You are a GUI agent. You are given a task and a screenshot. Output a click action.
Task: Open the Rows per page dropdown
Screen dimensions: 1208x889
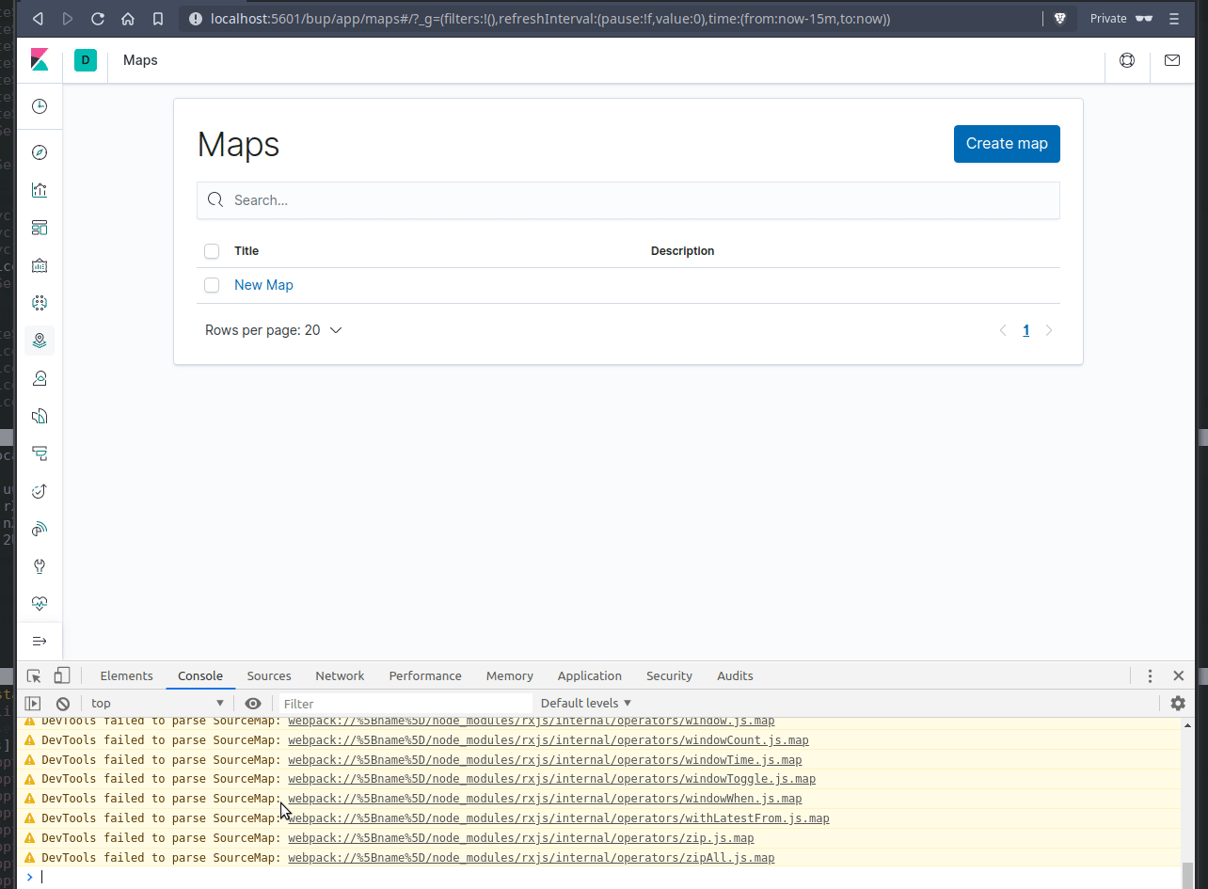tap(273, 330)
